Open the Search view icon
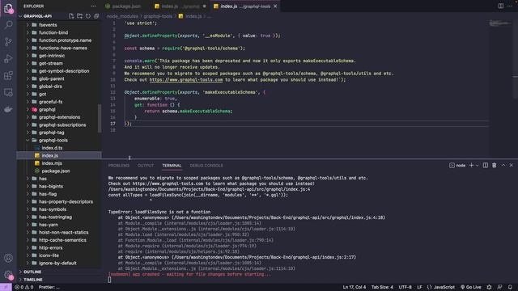This screenshot has width=518, height=291. [8, 25]
